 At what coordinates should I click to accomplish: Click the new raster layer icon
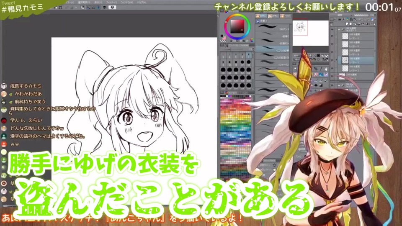(x=347, y=24)
